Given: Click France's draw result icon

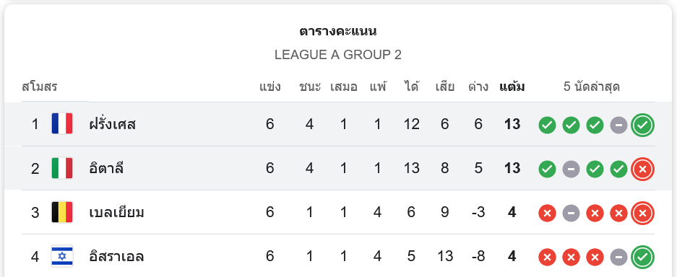Looking at the screenshot, I should [x=618, y=125].
